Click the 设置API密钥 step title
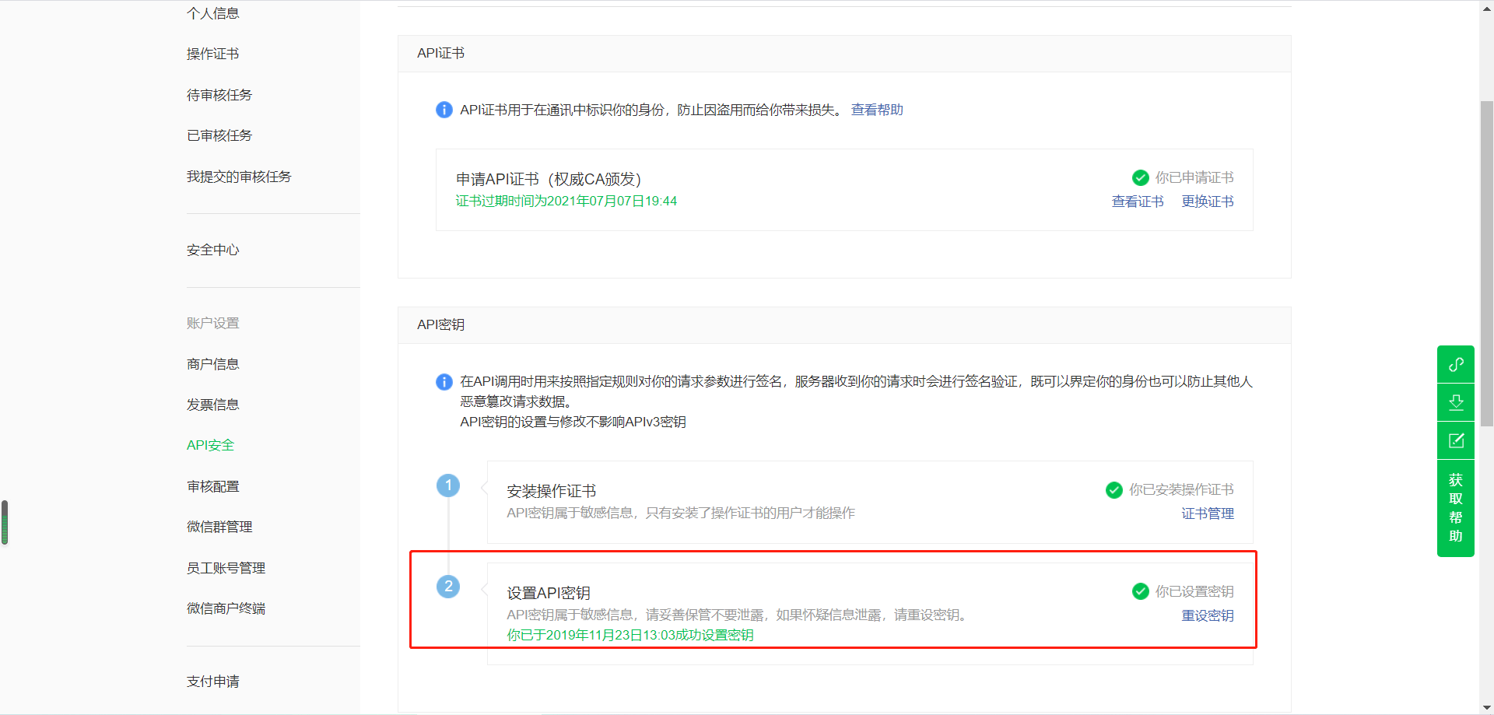1494x715 pixels. pos(549,593)
